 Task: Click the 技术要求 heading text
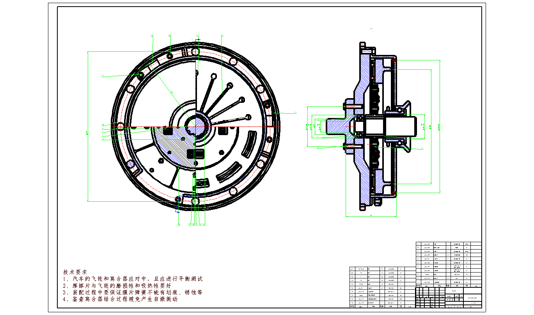(x=75, y=272)
